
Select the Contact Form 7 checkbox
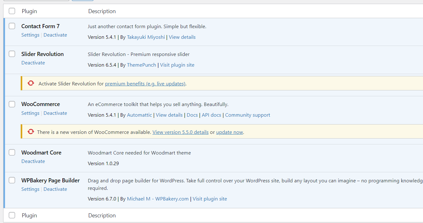tap(12, 26)
